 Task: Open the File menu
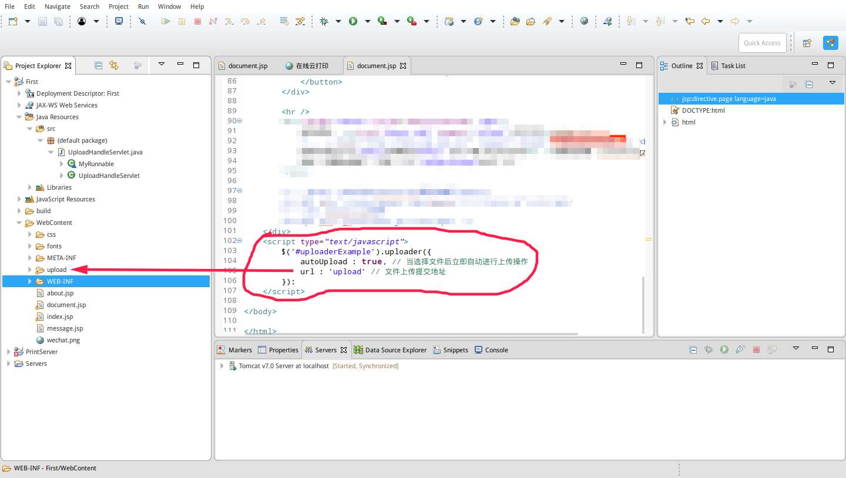9,6
